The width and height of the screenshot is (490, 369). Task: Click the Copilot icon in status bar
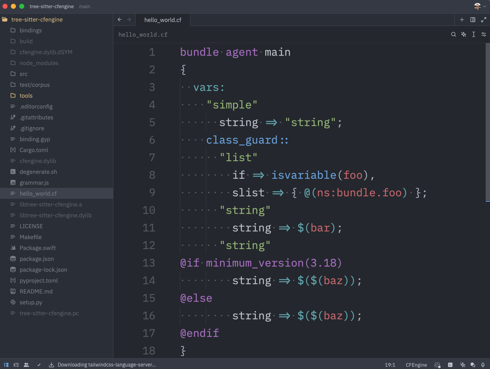[x=437, y=365]
